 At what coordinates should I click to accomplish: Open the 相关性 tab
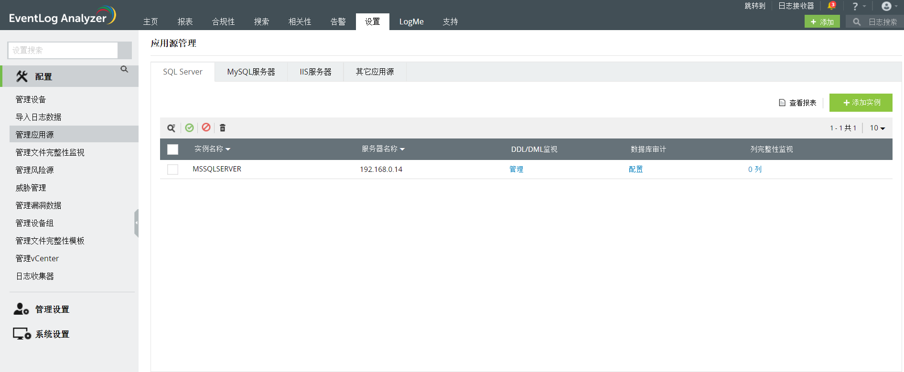coord(300,21)
